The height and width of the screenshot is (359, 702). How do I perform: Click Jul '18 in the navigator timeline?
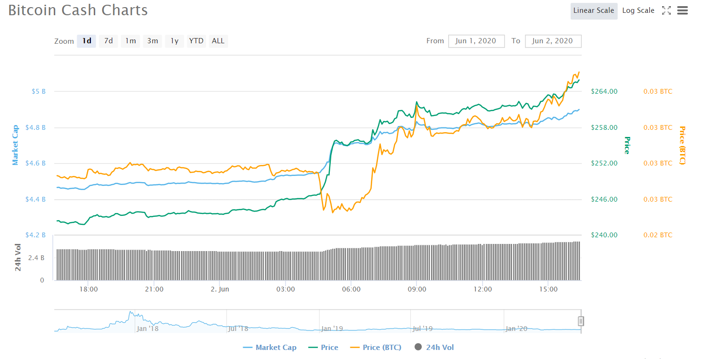click(x=238, y=329)
